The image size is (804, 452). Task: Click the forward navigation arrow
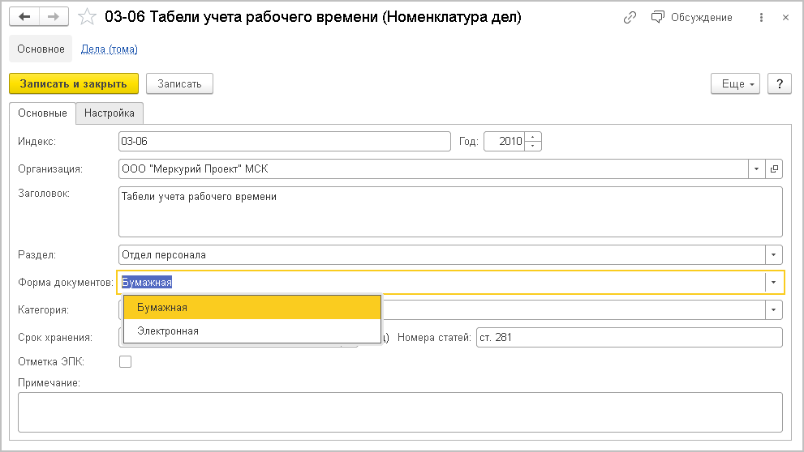click(53, 17)
